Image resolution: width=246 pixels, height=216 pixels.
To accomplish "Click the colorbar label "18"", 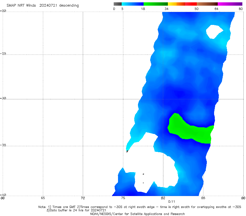I will [x=143, y=9].
